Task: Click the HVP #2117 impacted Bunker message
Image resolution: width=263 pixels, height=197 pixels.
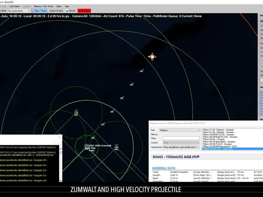Action: point(28,152)
